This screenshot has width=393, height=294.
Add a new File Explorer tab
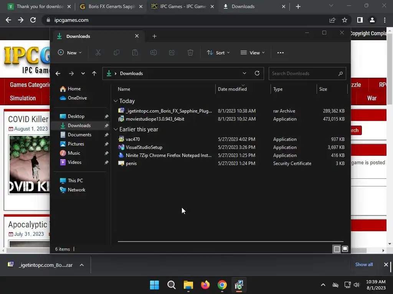pyautogui.click(x=154, y=36)
